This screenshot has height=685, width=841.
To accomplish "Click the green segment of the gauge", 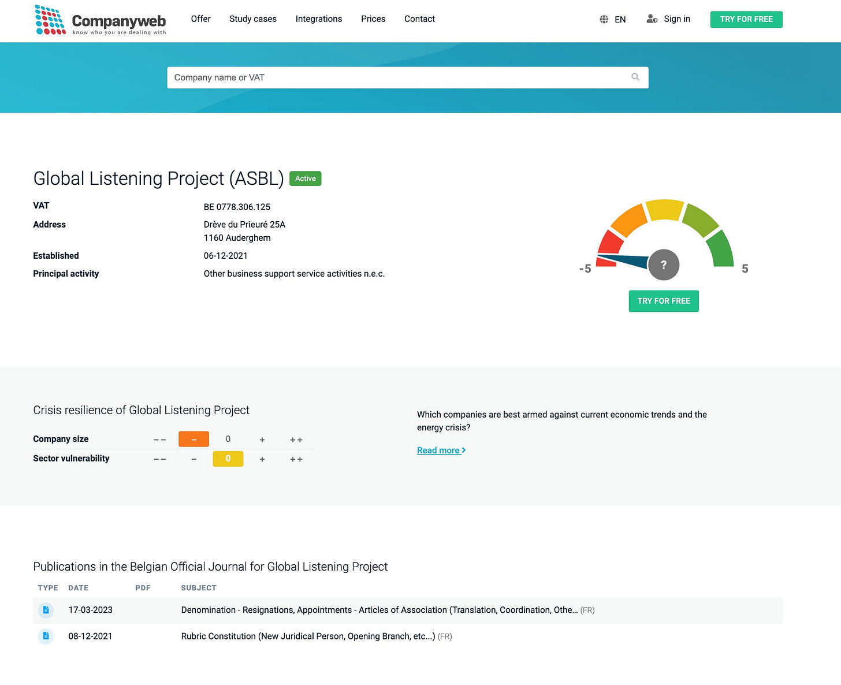I will (x=720, y=250).
